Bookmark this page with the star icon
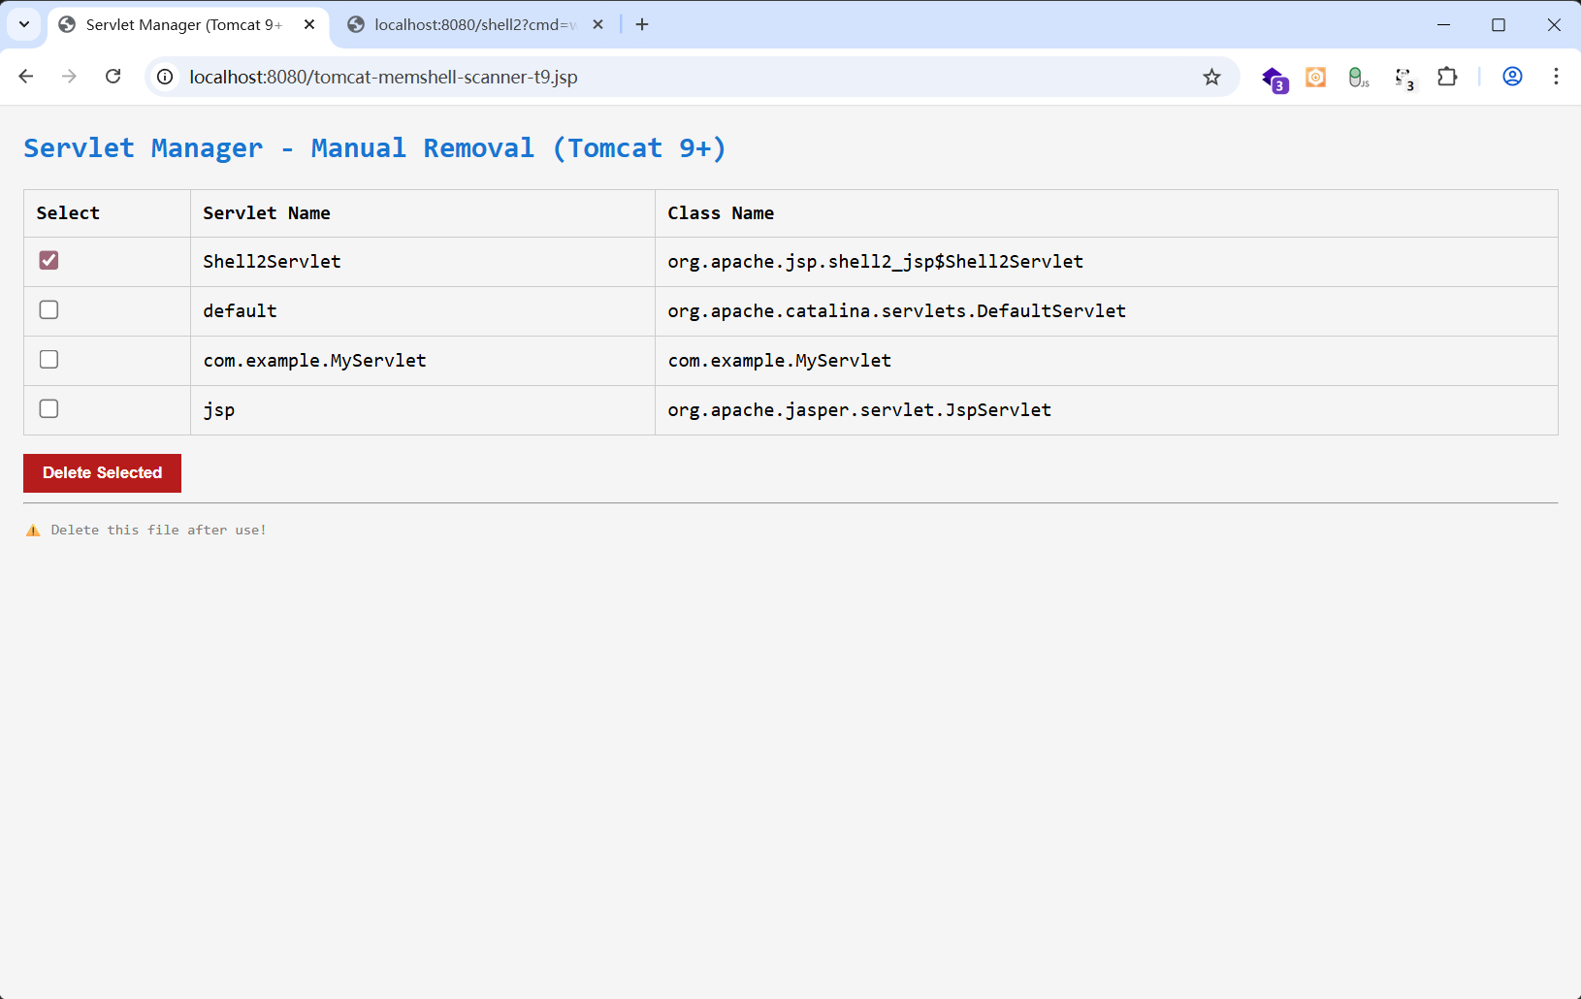The height and width of the screenshot is (999, 1581). tap(1211, 78)
